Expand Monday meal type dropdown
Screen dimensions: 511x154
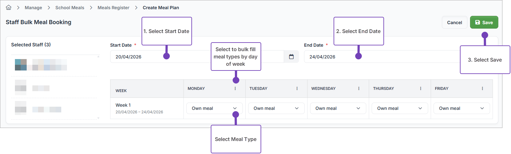(x=214, y=108)
